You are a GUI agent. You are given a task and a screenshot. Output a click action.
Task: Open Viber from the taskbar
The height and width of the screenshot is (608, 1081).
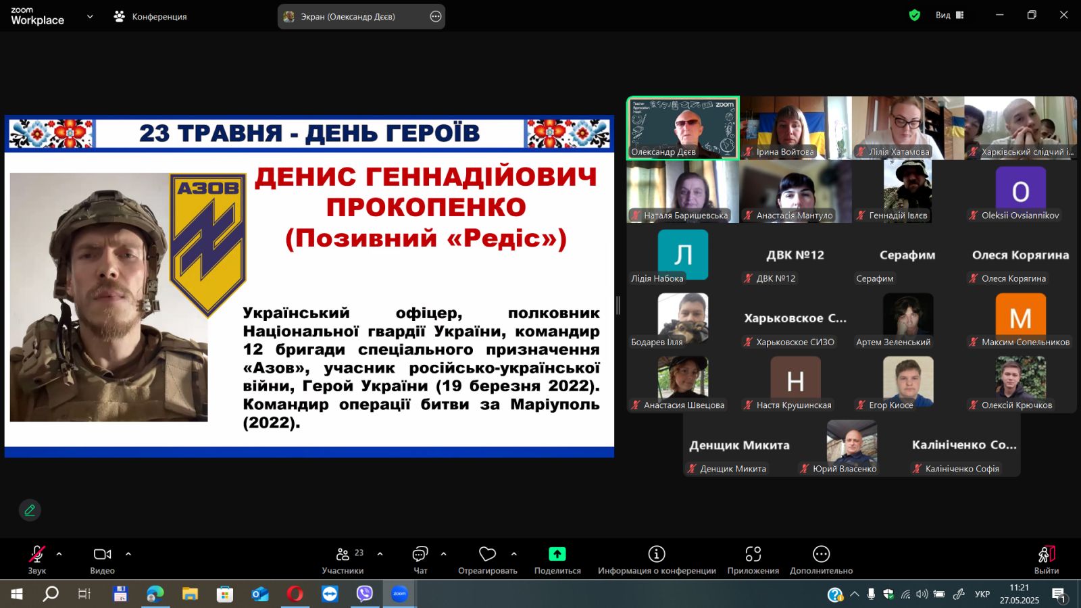[x=365, y=594]
